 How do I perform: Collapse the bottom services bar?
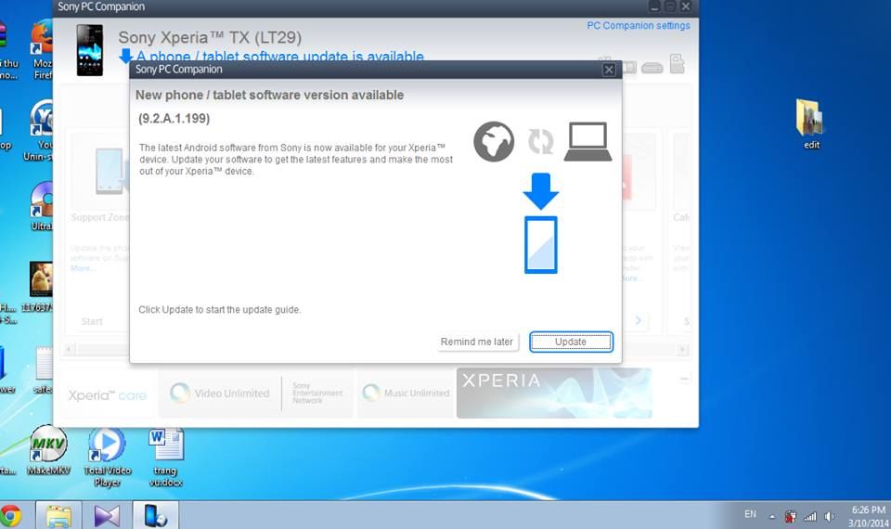pyautogui.click(x=684, y=379)
